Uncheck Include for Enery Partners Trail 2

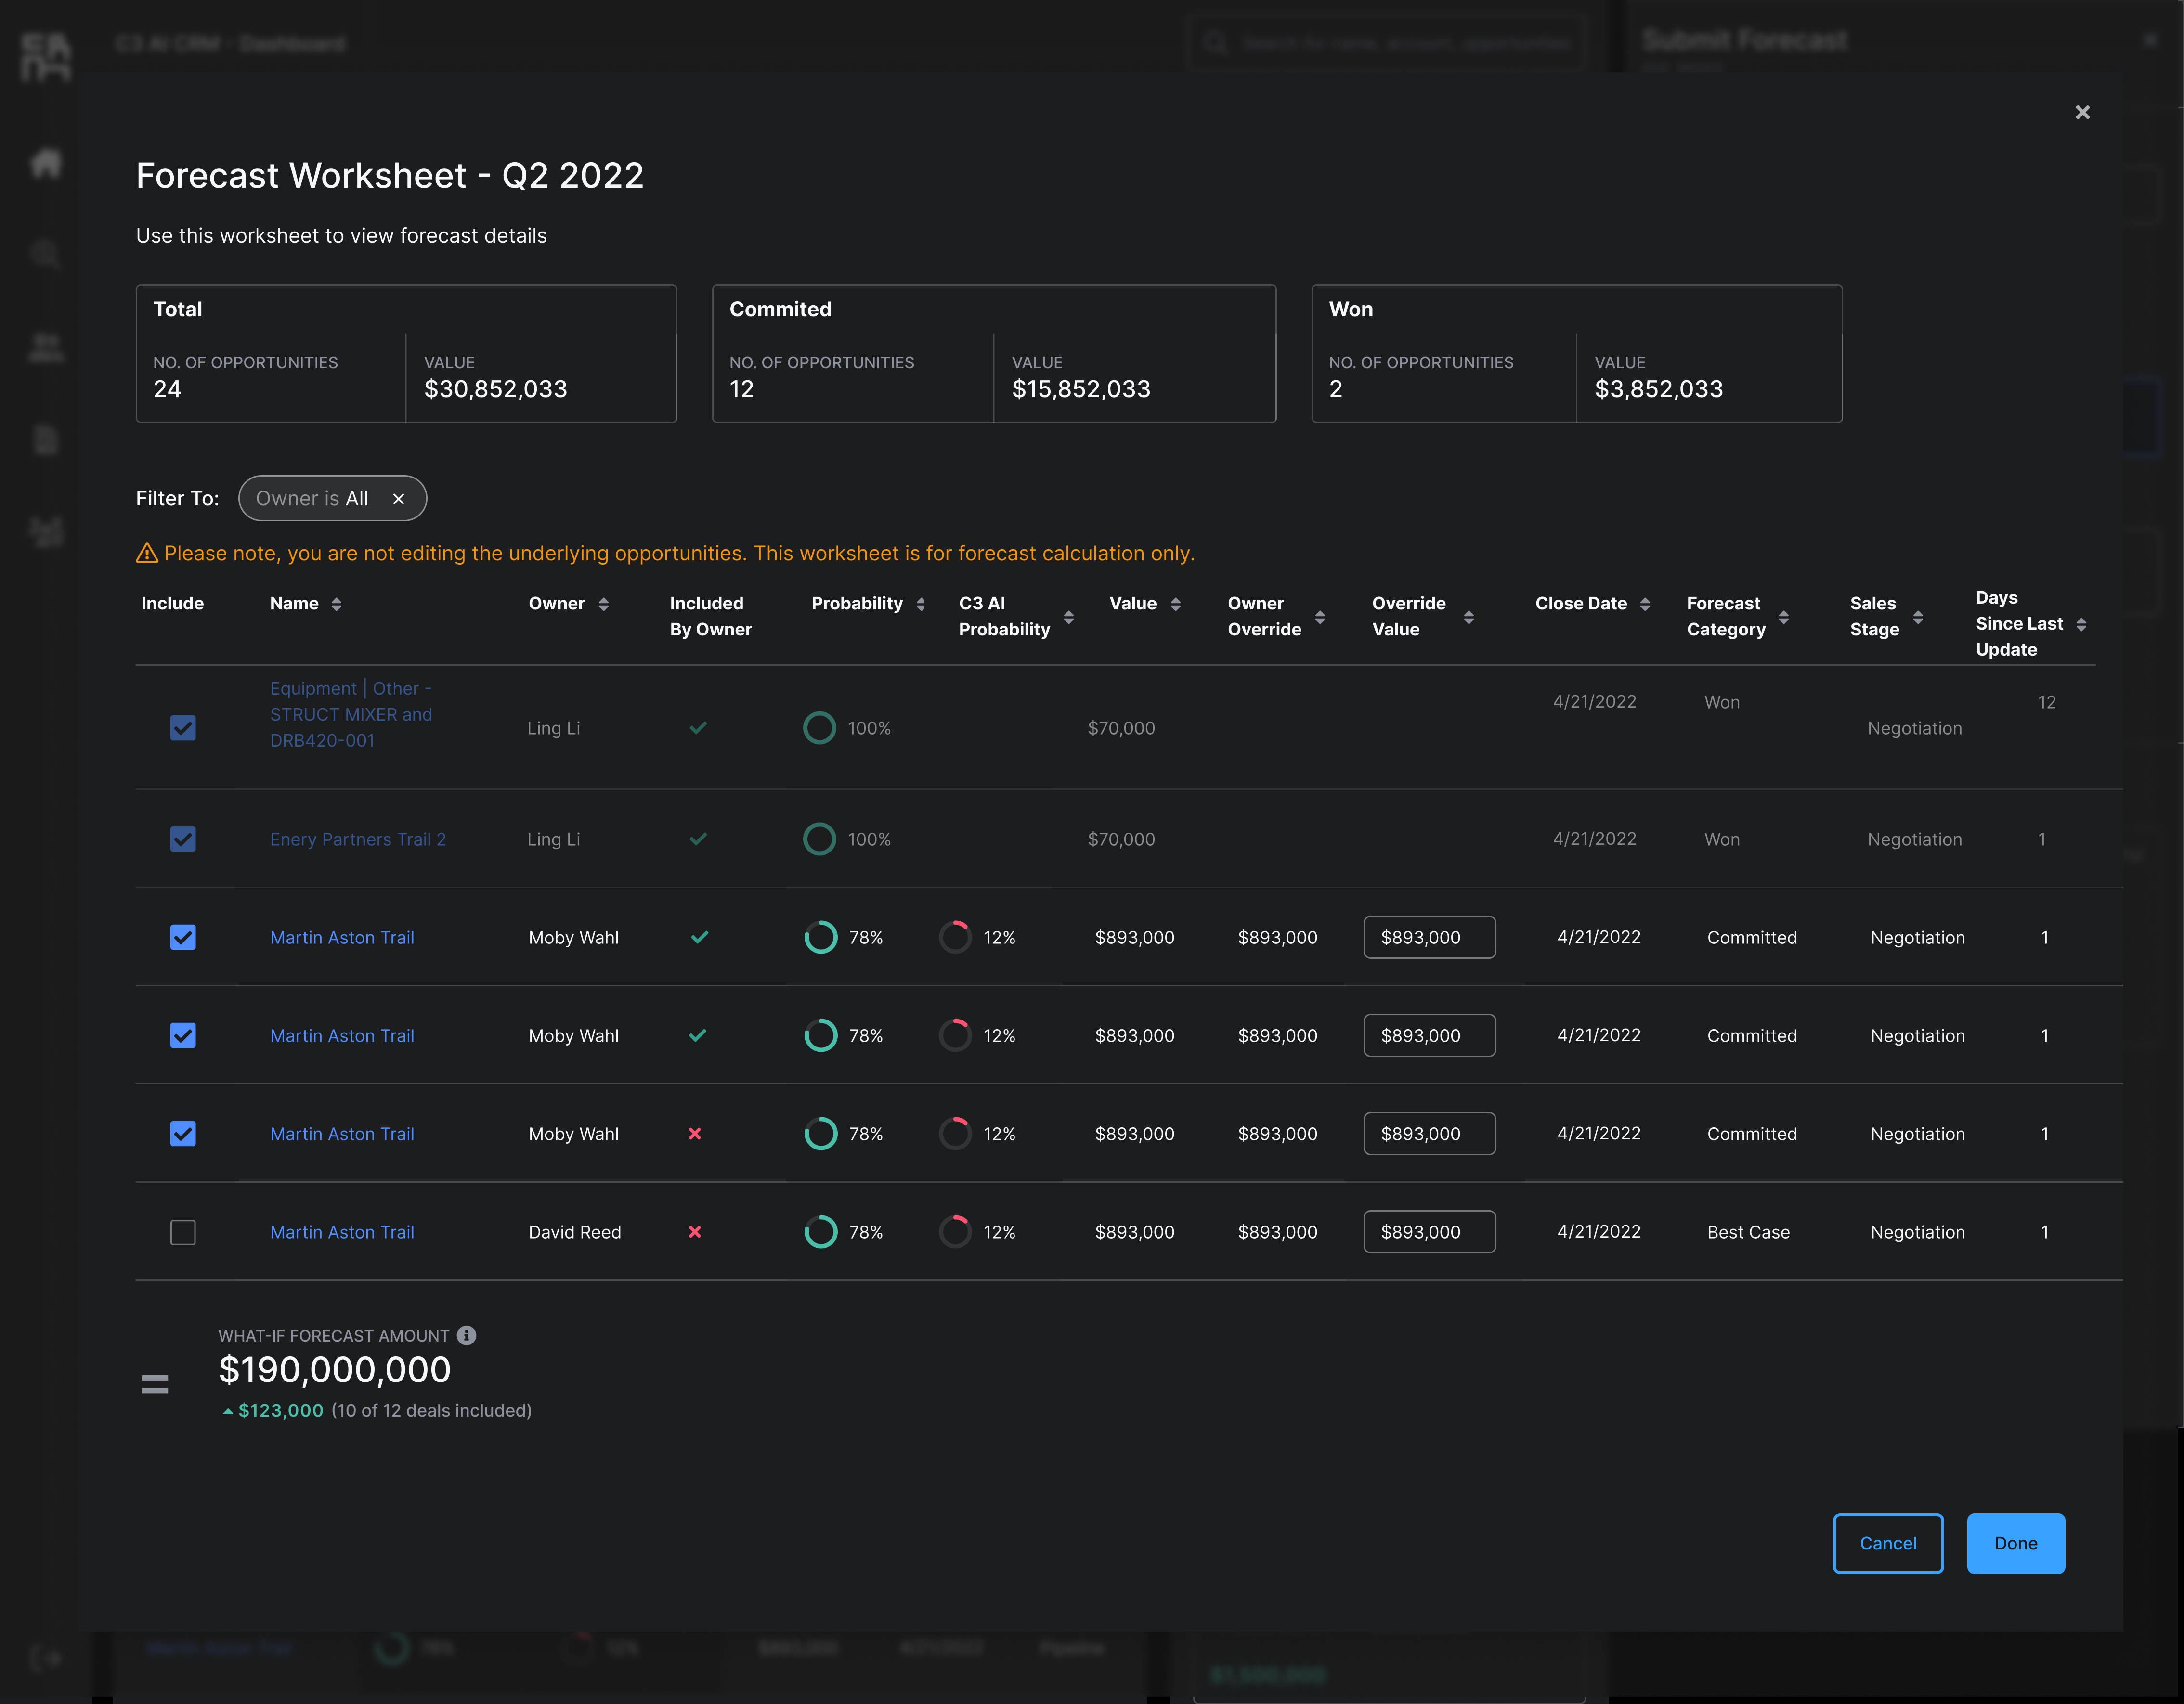[x=183, y=839]
